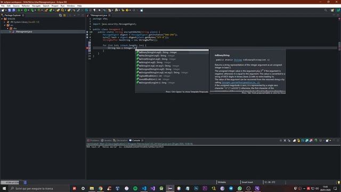This screenshot has height=192, width=341.
Task: Collapse the src folder node
Action: click(x=5, y=25)
